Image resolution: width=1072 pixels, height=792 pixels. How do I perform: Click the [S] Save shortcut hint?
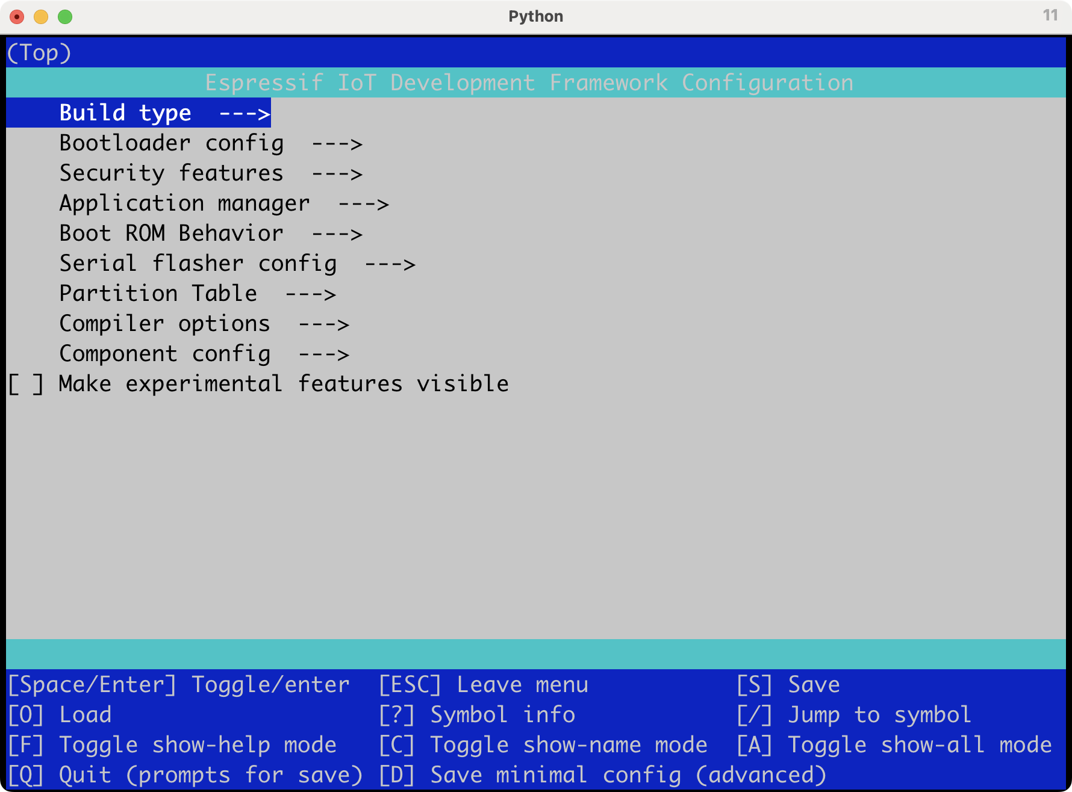788,685
